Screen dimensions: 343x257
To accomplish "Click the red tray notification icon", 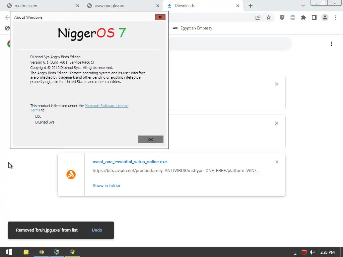I will point(304,252).
